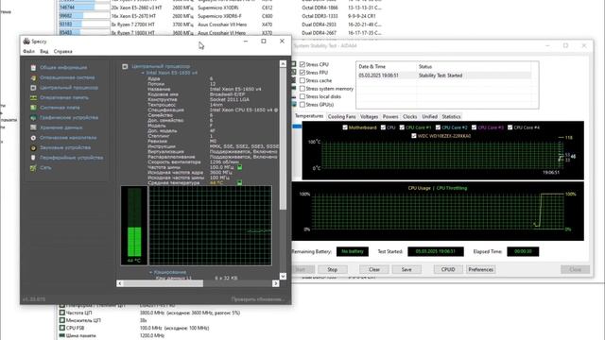Select the Temperatures tab
This screenshot has width=605, height=340.
click(309, 116)
